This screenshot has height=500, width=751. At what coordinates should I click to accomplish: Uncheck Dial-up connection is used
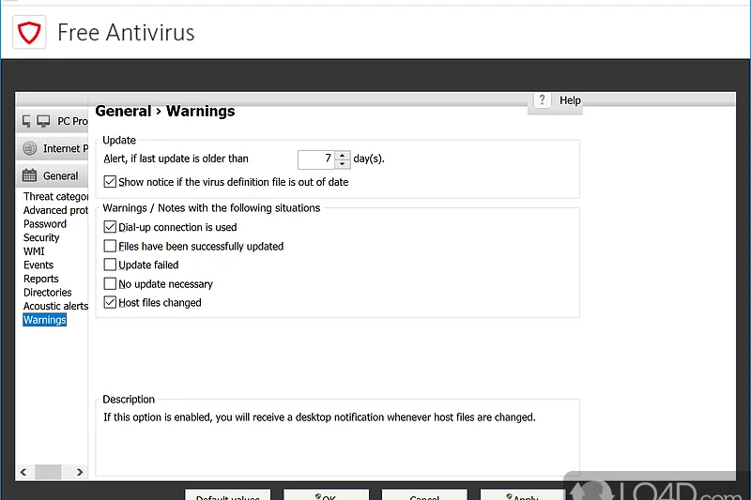[110, 227]
